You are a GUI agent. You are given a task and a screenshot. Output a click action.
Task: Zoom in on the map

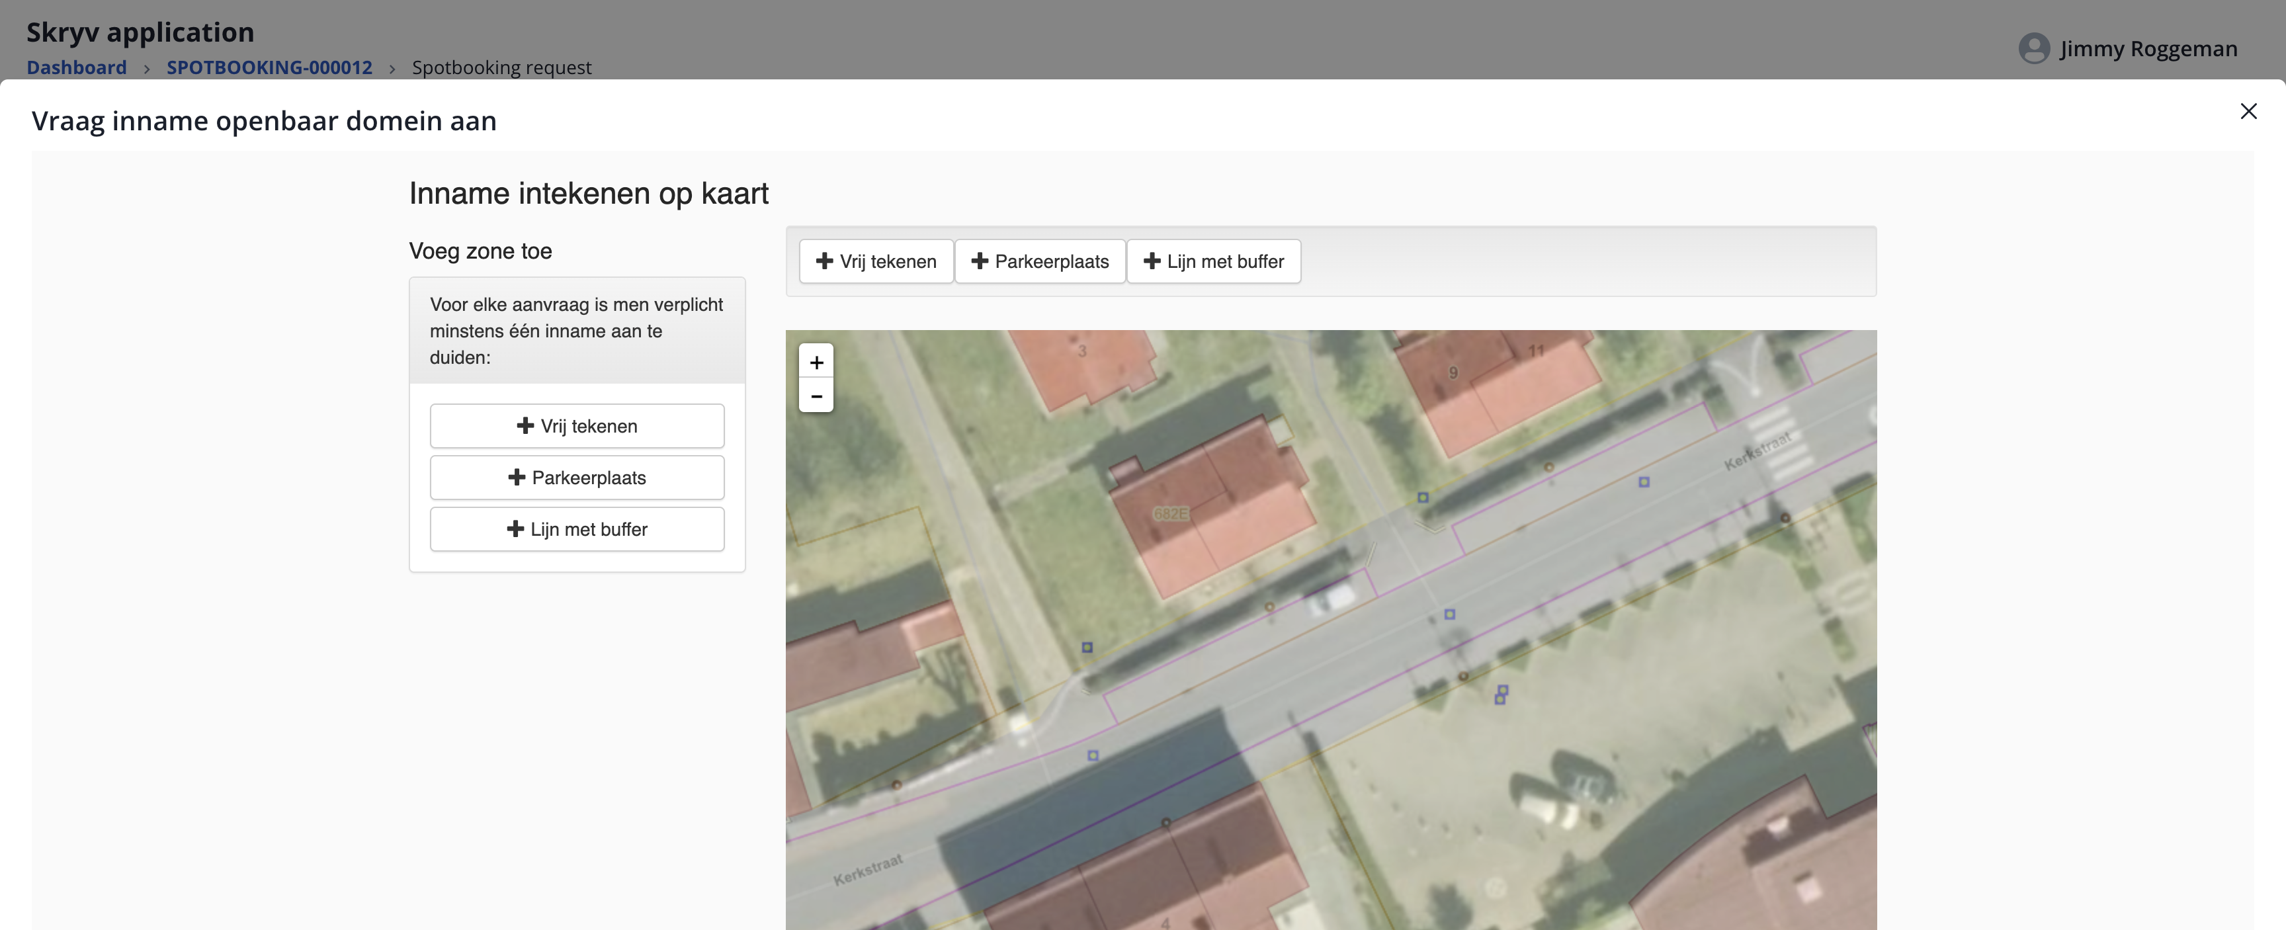click(x=816, y=362)
